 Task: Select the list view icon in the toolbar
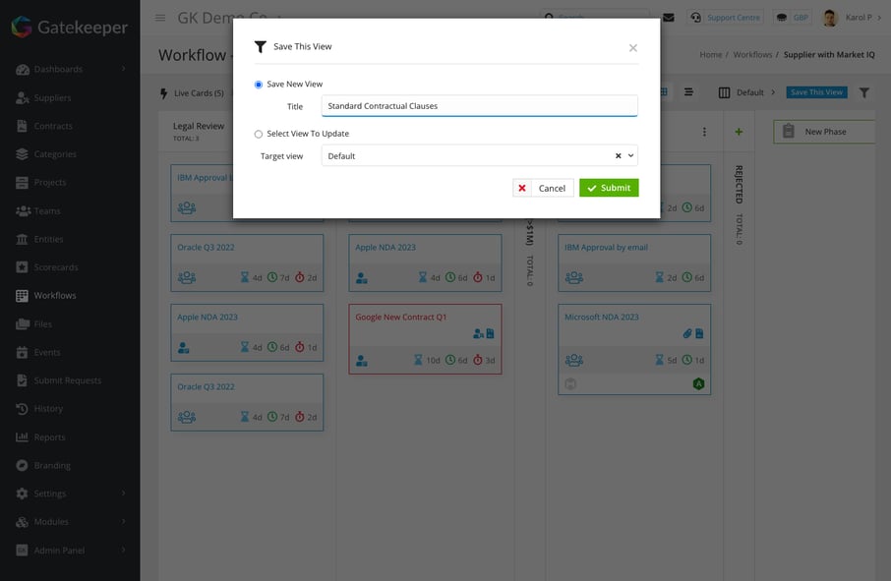point(688,91)
